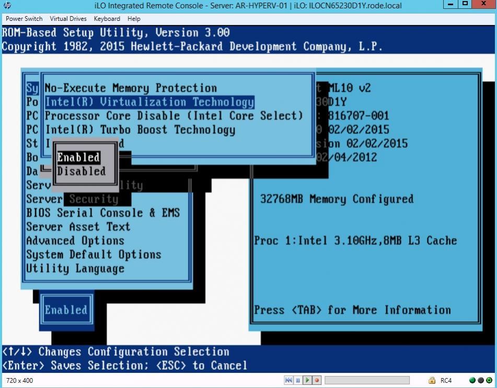Select Server Security menu item
The image size is (497, 388).
point(72,199)
